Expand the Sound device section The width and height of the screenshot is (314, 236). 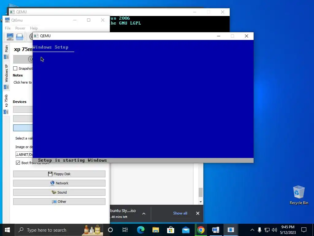click(x=59, y=192)
